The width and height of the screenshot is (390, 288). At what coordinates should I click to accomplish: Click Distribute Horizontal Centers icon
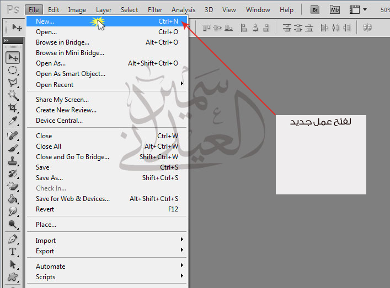coord(335,28)
